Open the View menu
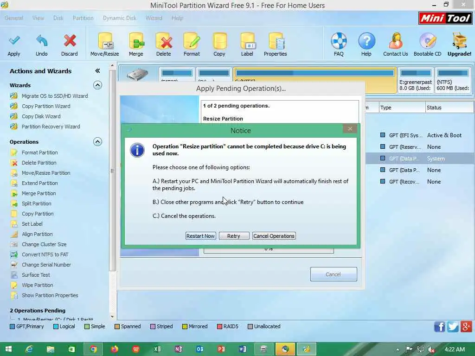 pos(38,18)
